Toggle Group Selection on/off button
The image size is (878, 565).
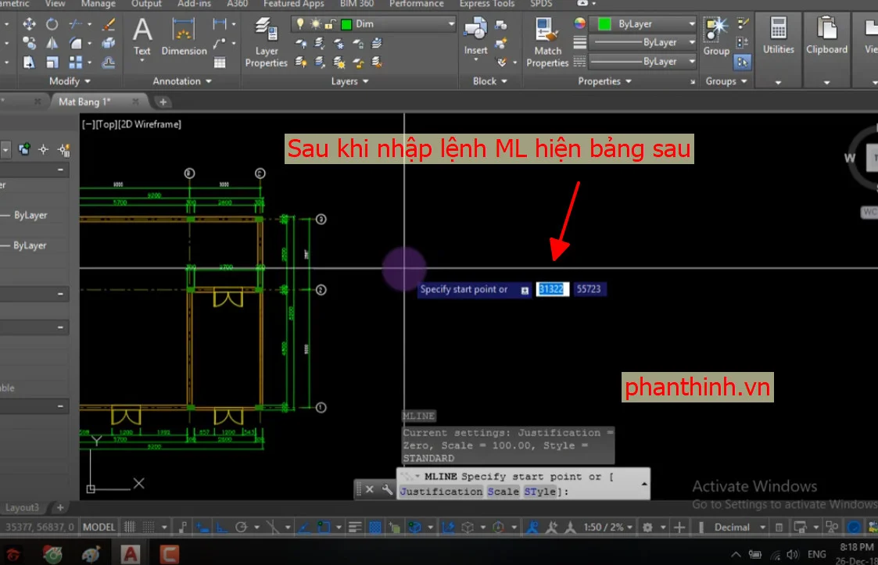tap(743, 63)
